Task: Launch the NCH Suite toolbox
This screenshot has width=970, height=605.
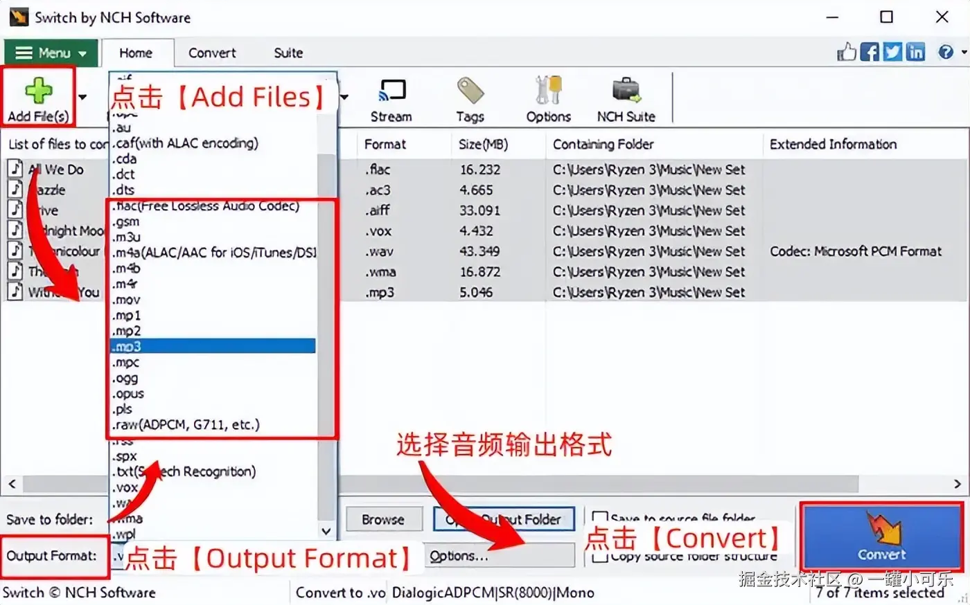Action: [x=626, y=91]
